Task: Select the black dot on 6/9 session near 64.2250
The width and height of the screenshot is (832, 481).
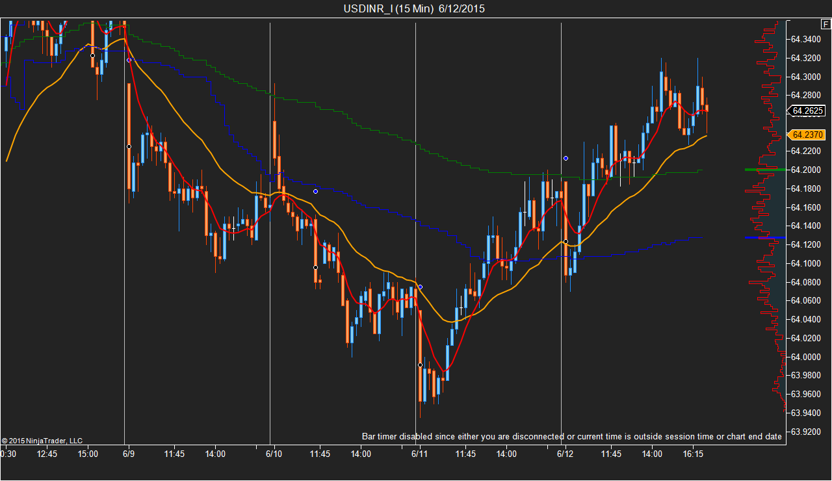Action: point(129,146)
